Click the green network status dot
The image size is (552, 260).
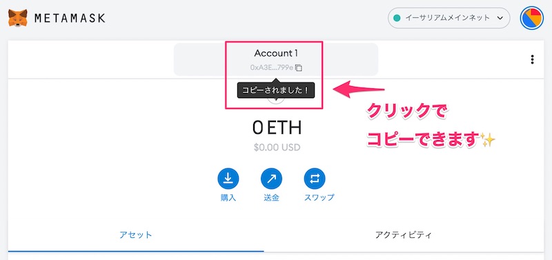point(397,18)
